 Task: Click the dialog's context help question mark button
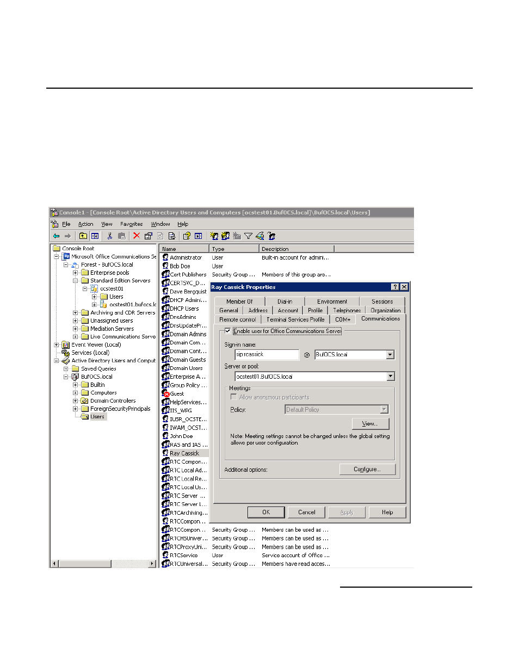coord(395,287)
